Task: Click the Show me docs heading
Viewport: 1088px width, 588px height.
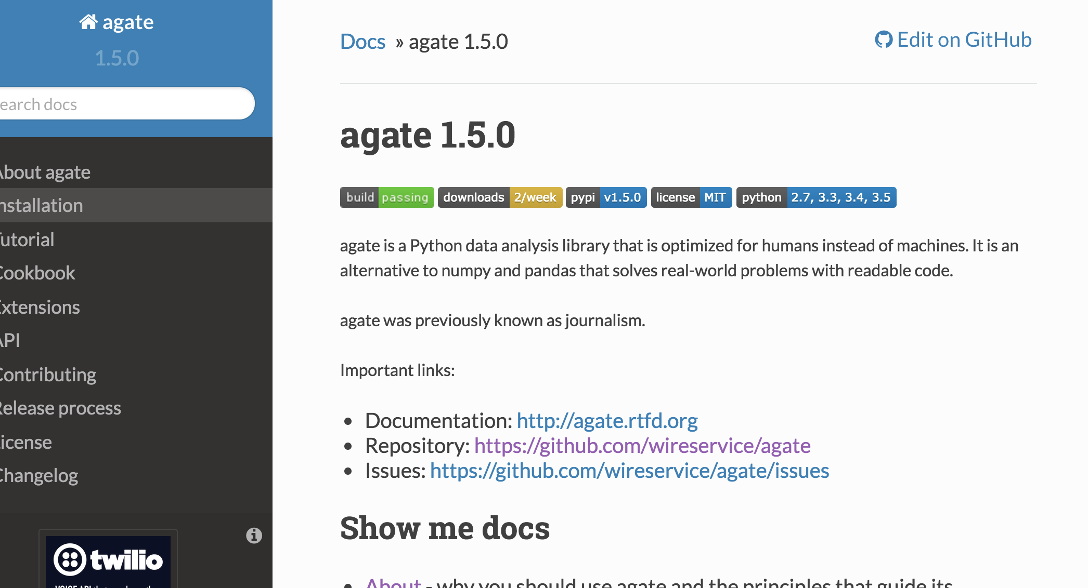Action: click(x=445, y=528)
